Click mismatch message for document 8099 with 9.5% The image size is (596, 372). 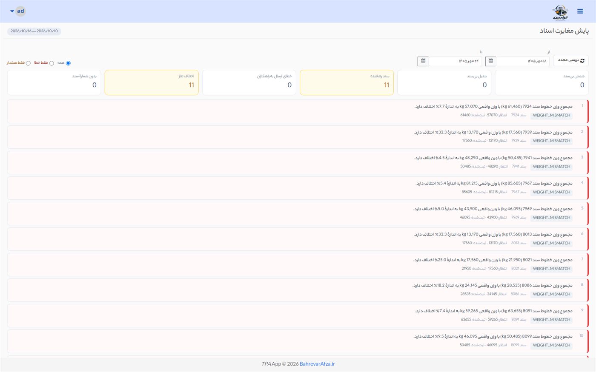coord(493,336)
